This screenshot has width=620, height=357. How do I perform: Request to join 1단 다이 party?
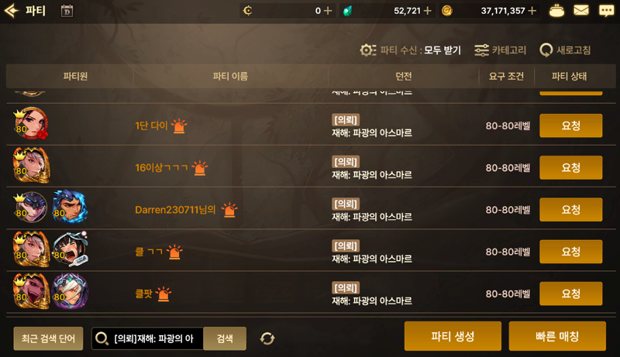click(x=571, y=125)
